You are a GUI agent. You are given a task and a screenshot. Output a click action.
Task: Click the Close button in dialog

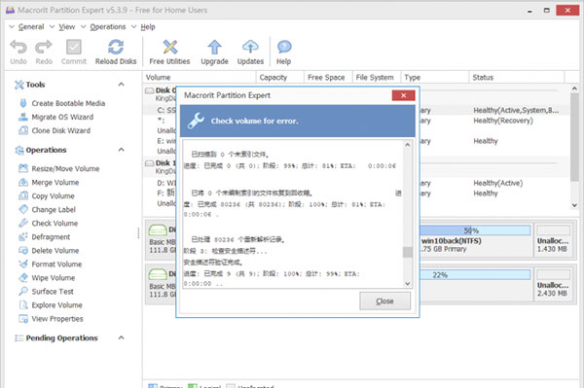coord(384,300)
